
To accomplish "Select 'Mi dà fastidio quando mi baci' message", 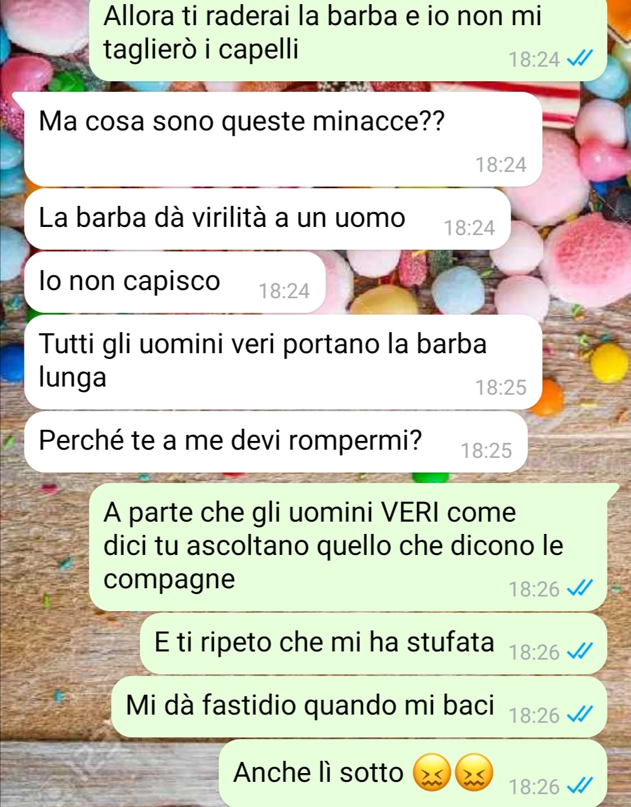I will [359, 706].
